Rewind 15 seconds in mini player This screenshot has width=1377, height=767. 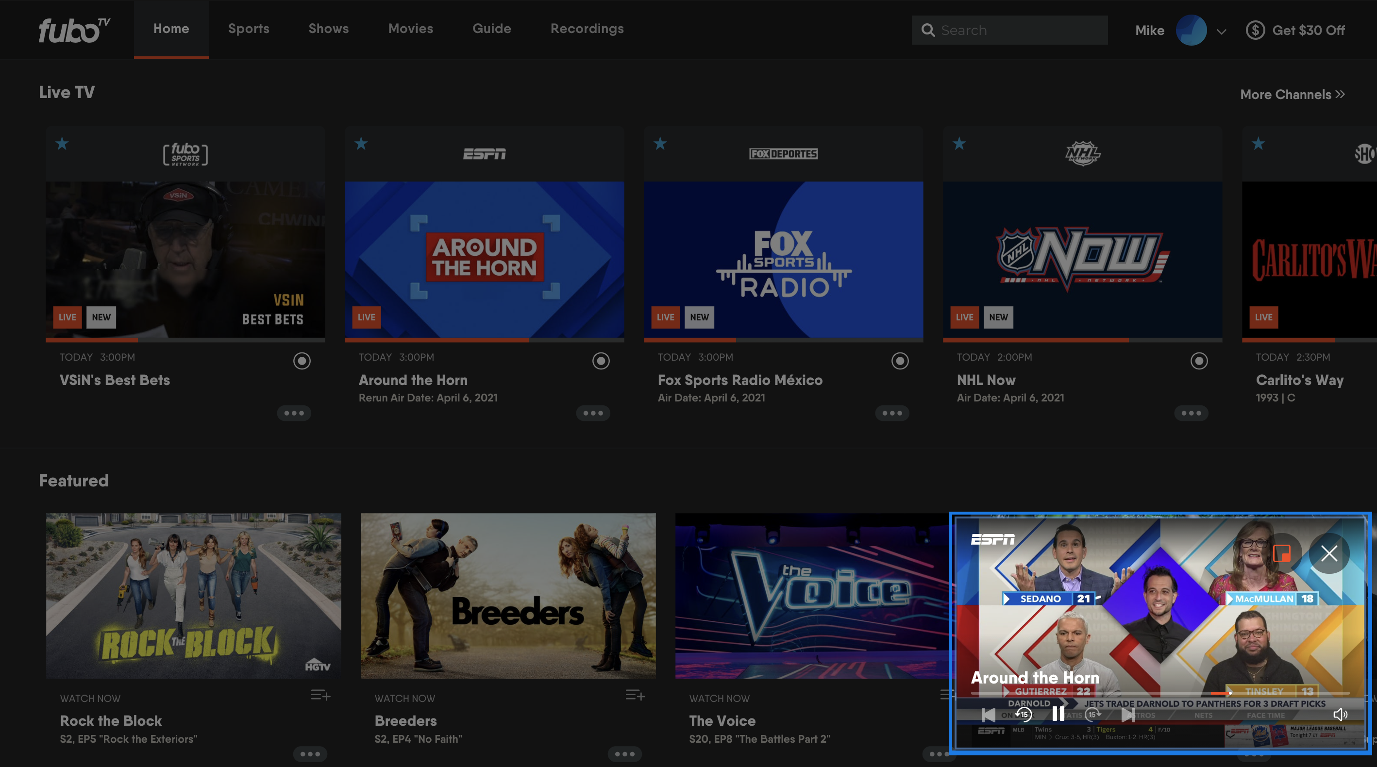[x=1023, y=714]
